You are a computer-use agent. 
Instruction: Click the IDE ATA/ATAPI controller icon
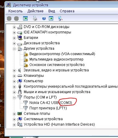point(20,33)
